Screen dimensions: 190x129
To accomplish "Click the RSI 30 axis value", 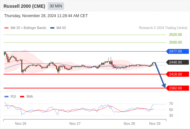I will tap(171, 115).
